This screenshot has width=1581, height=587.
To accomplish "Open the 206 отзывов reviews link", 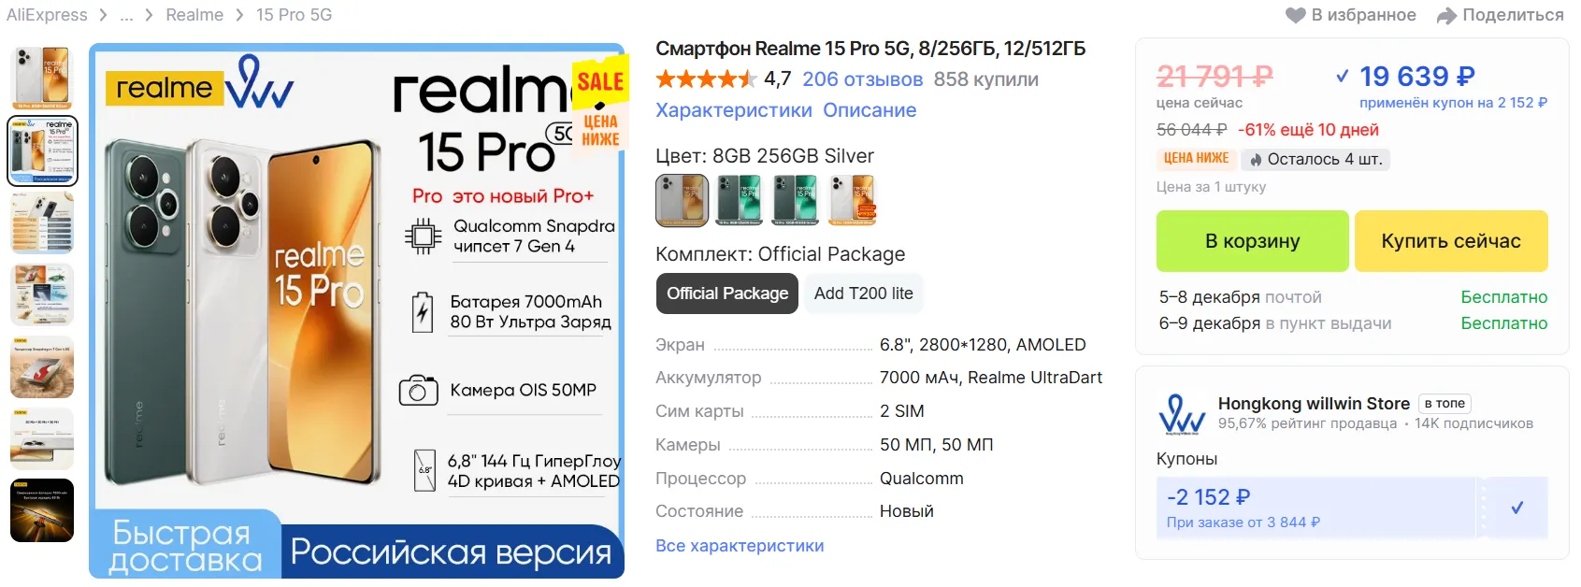I will click(x=862, y=79).
